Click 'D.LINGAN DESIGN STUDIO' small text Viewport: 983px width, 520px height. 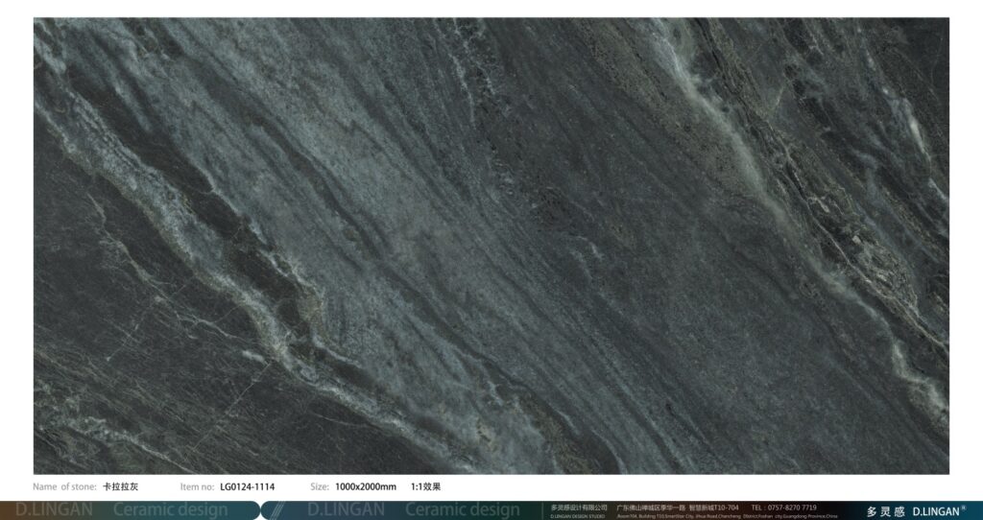[577, 516]
